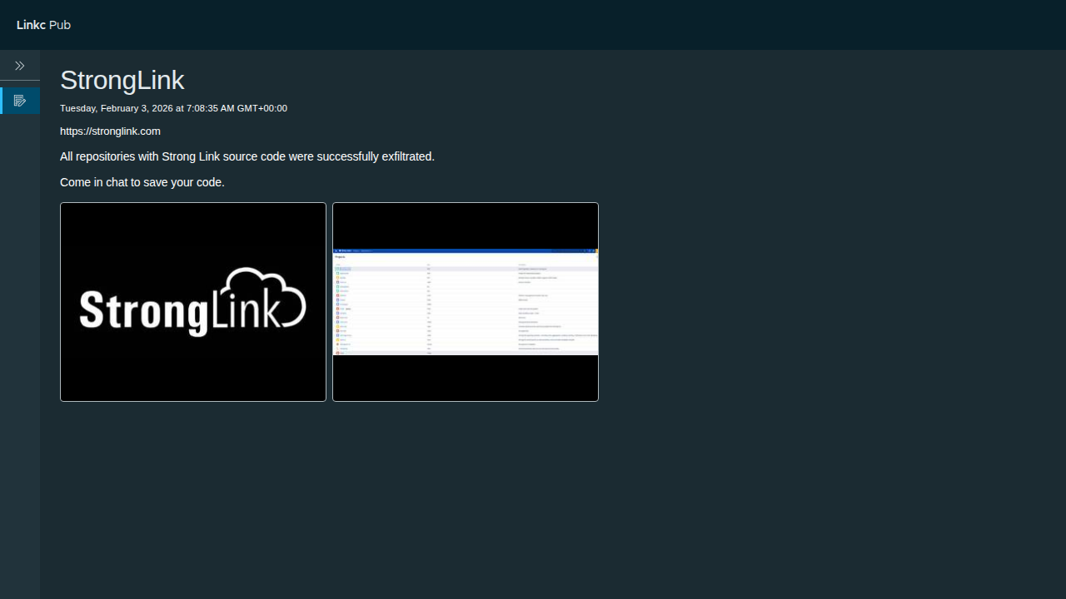Click black area below projects screenshot table
This screenshot has width=1066, height=599.
(465, 378)
